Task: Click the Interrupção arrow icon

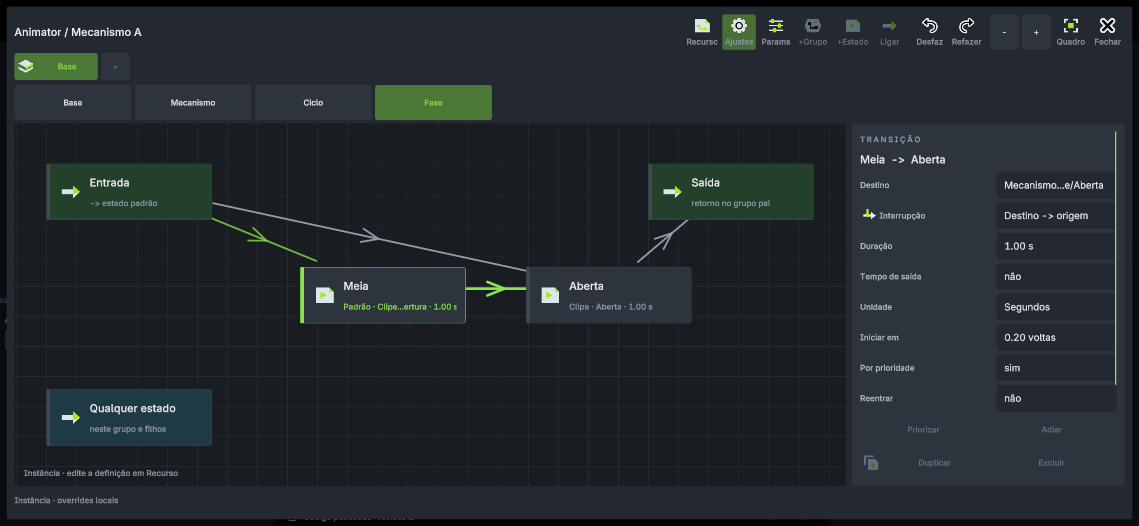Action: 869,215
